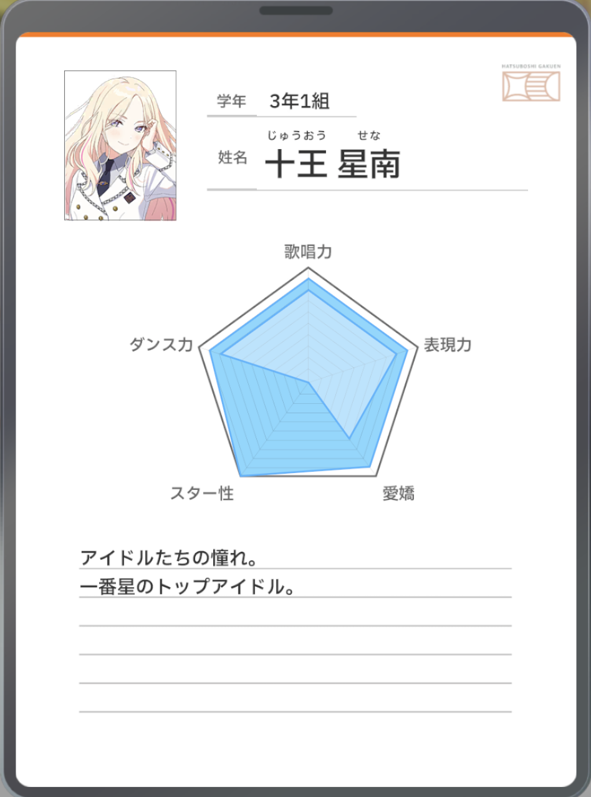Click the text アイドルたちの憧れ。

pyautogui.click(x=169, y=557)
